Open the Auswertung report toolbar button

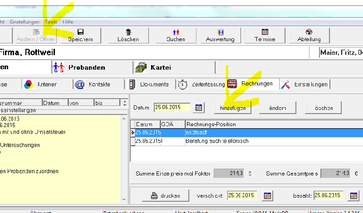tap(220, 35)
